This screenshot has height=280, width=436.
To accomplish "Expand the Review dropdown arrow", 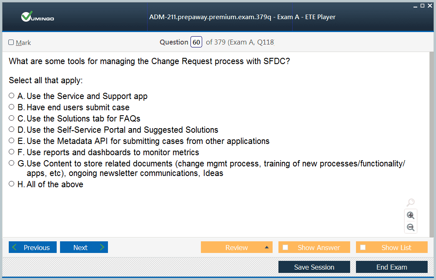I will (x=267, y=247).
